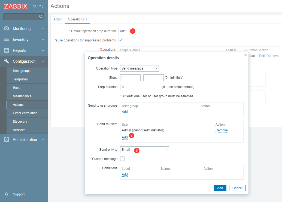Enable the Custom message checkbox
The height and width of the screenshot is (202, 282).
[122, 159]
